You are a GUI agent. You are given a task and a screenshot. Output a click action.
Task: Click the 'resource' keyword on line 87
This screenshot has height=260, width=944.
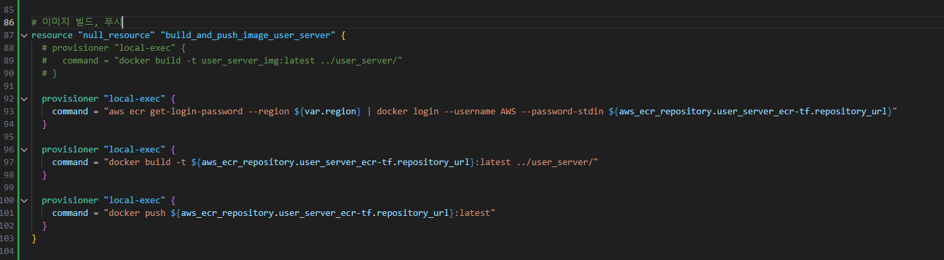pos(52,35)
